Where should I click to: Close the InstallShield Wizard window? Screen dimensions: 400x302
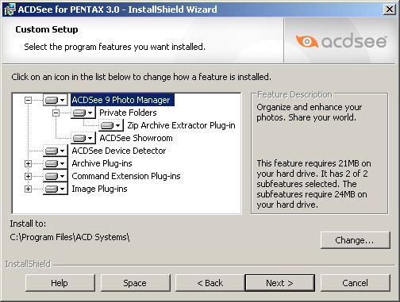[390, 10]
